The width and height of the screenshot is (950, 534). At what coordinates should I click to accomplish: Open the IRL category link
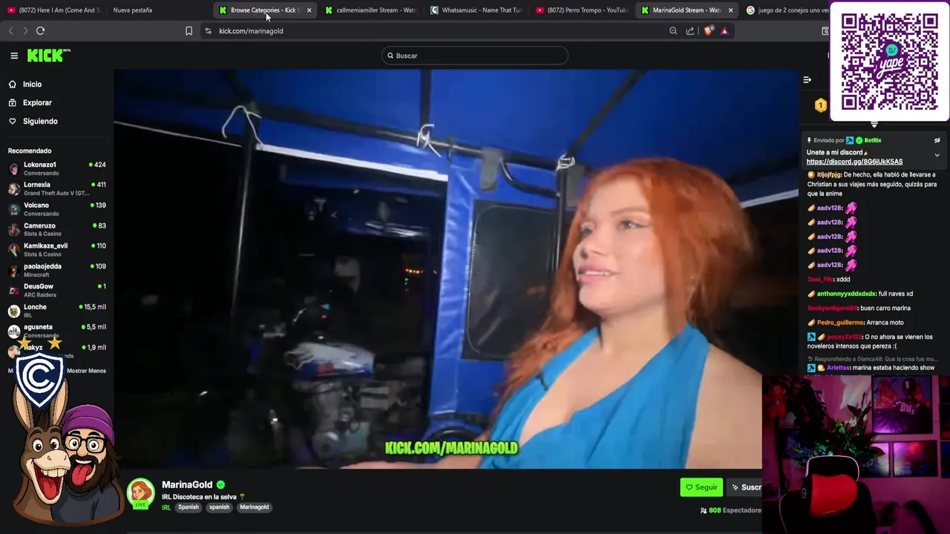166,507
